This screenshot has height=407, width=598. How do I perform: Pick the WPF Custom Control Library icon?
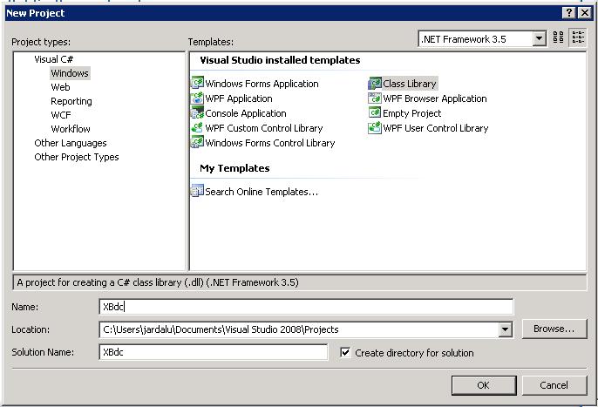(197, 127)
